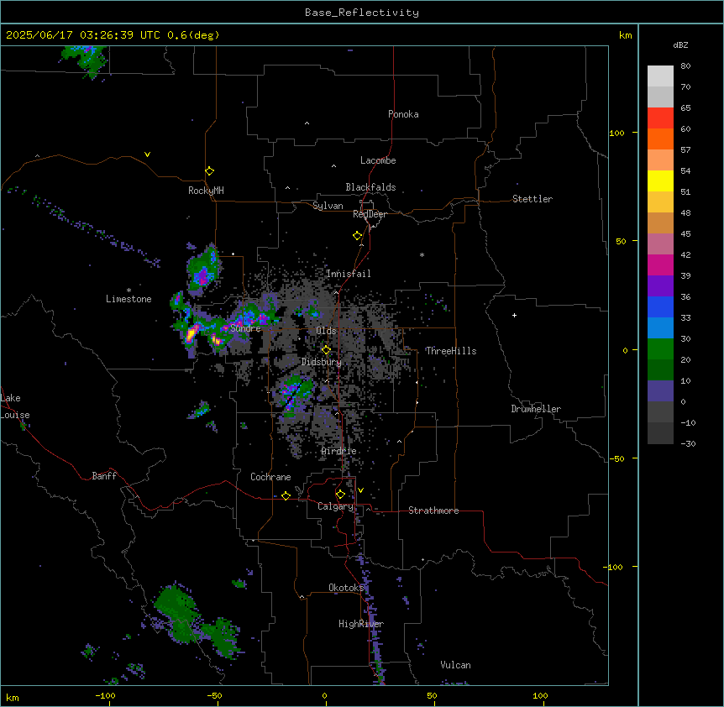Click the Strathmore label

point(433,511)
